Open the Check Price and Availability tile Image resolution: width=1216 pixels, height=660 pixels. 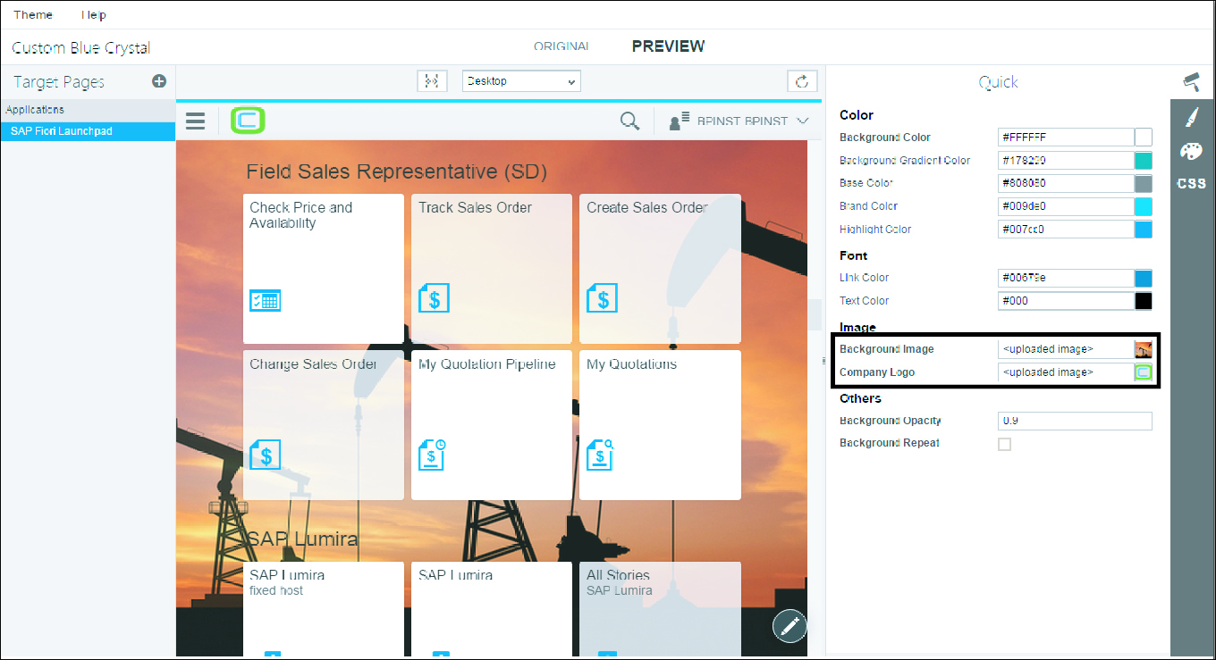click(324, 269)
